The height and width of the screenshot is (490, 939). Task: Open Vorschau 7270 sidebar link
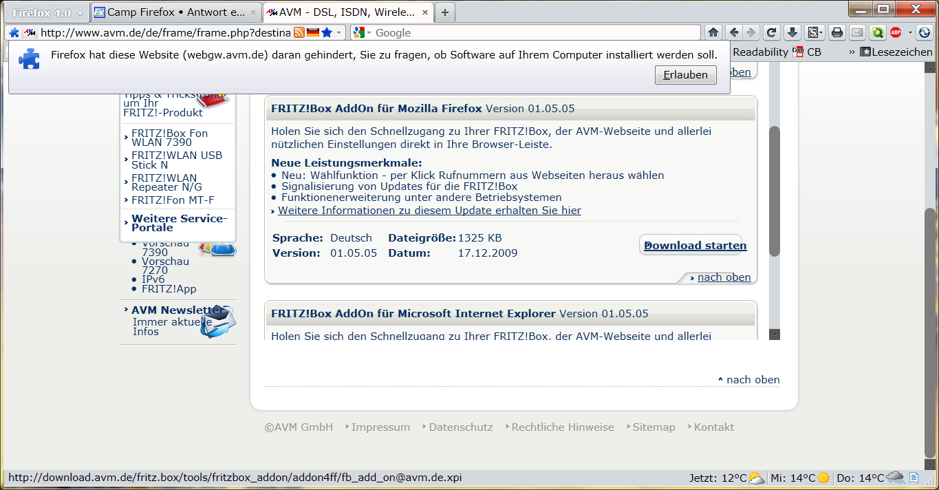[x=165, y=266]
